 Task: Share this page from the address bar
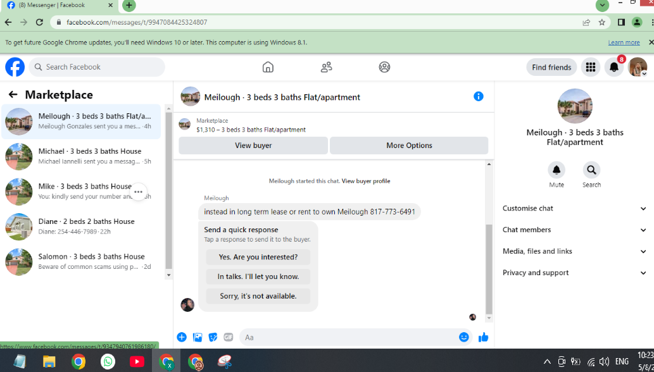point(586,23)
